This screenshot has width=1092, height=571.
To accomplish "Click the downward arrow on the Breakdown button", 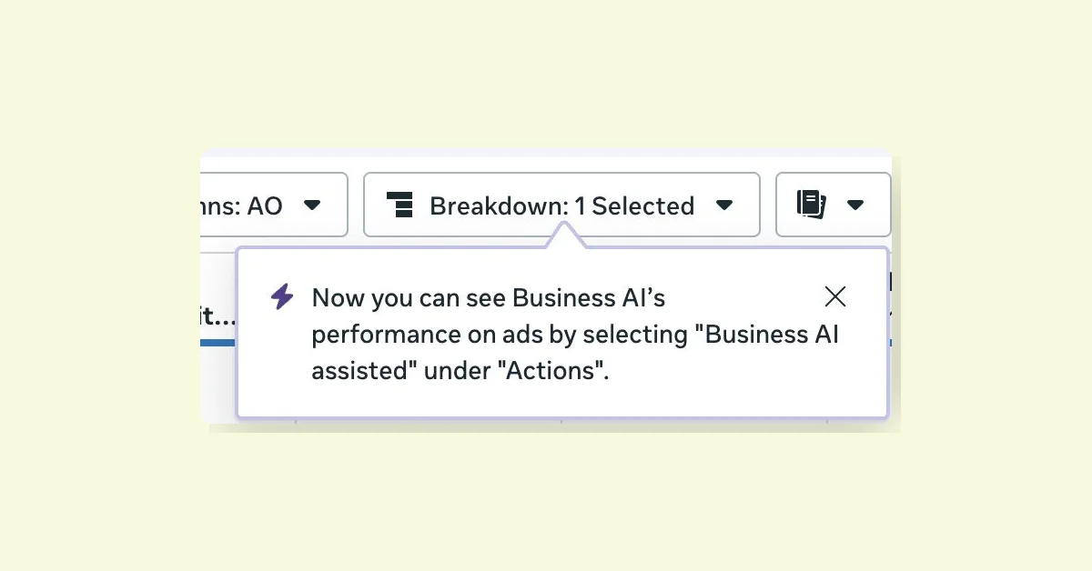I will pos(724,205).
